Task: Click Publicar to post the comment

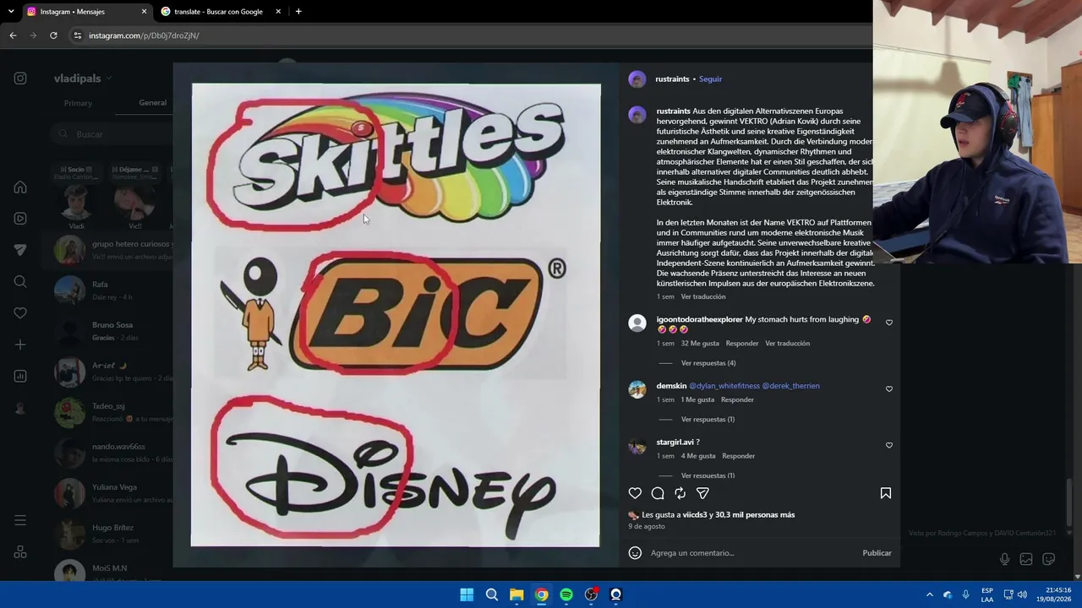Action: (x=877, y=553)
